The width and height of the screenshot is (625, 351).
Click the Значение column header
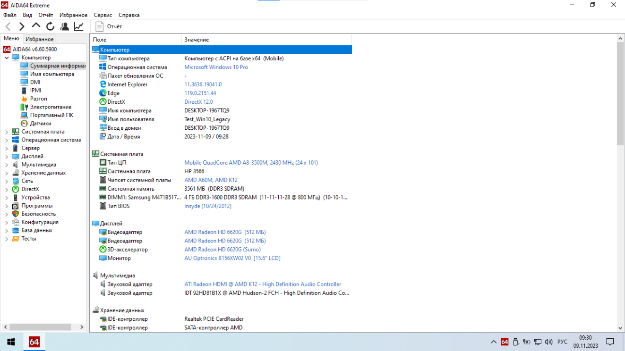point(266,40)
